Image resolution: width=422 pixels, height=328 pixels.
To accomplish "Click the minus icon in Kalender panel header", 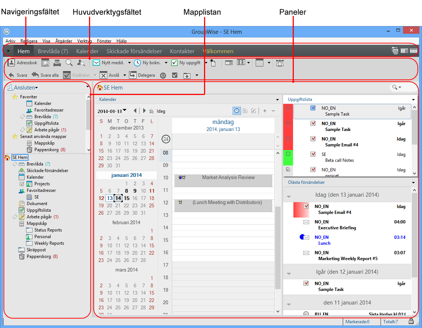I will point(273,111).
